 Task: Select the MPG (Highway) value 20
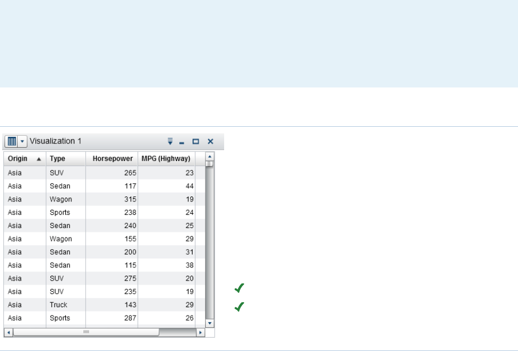click(x=190, y=278)
